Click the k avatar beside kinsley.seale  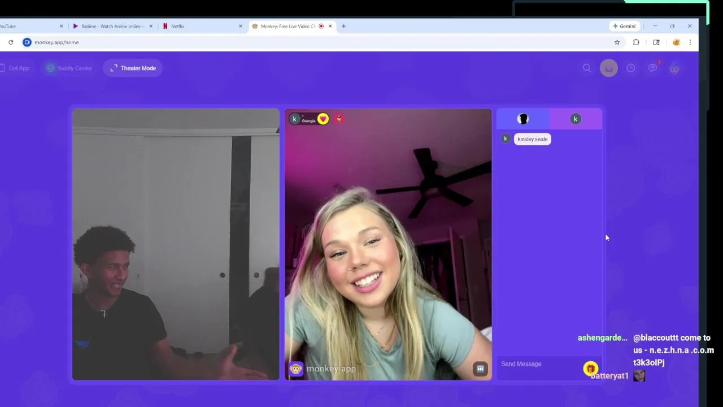click(506, 138)
